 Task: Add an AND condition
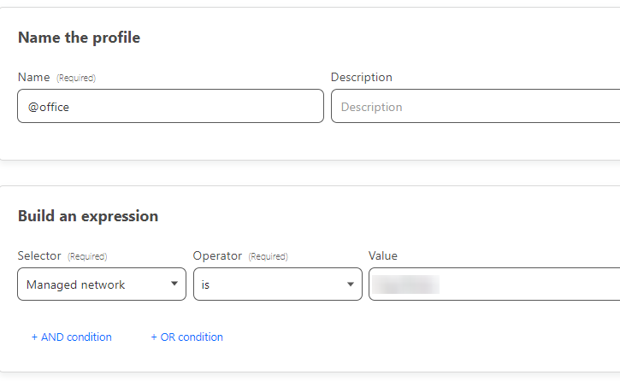(72, 337)
